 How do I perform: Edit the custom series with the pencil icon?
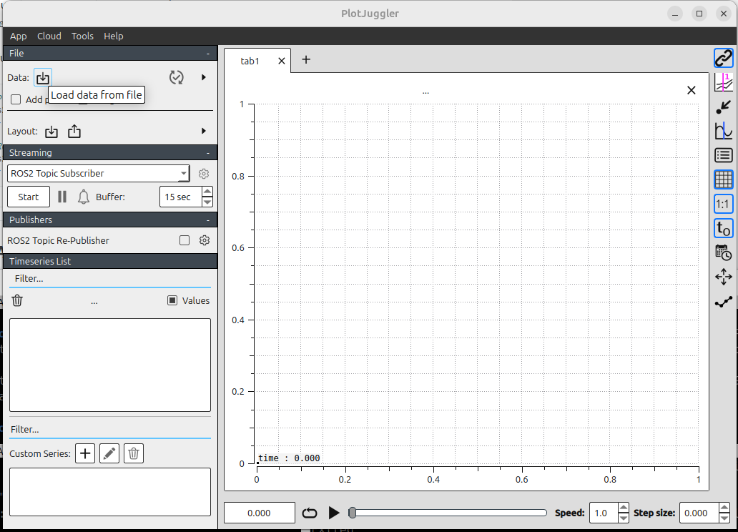point(109,453)
